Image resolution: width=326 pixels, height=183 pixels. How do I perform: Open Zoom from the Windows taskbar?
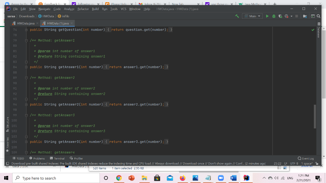pos(221,178)
